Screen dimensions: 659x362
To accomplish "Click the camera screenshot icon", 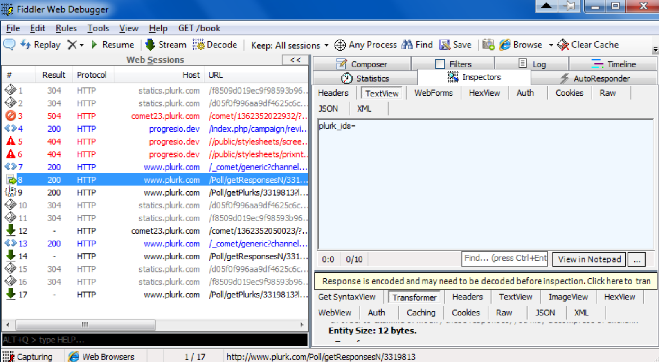I will pyautogui.click(x=488, y=45).
